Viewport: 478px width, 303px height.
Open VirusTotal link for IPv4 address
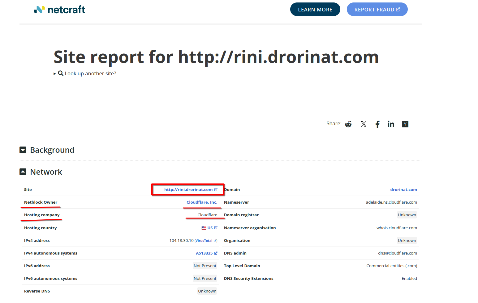click(204, 241)
